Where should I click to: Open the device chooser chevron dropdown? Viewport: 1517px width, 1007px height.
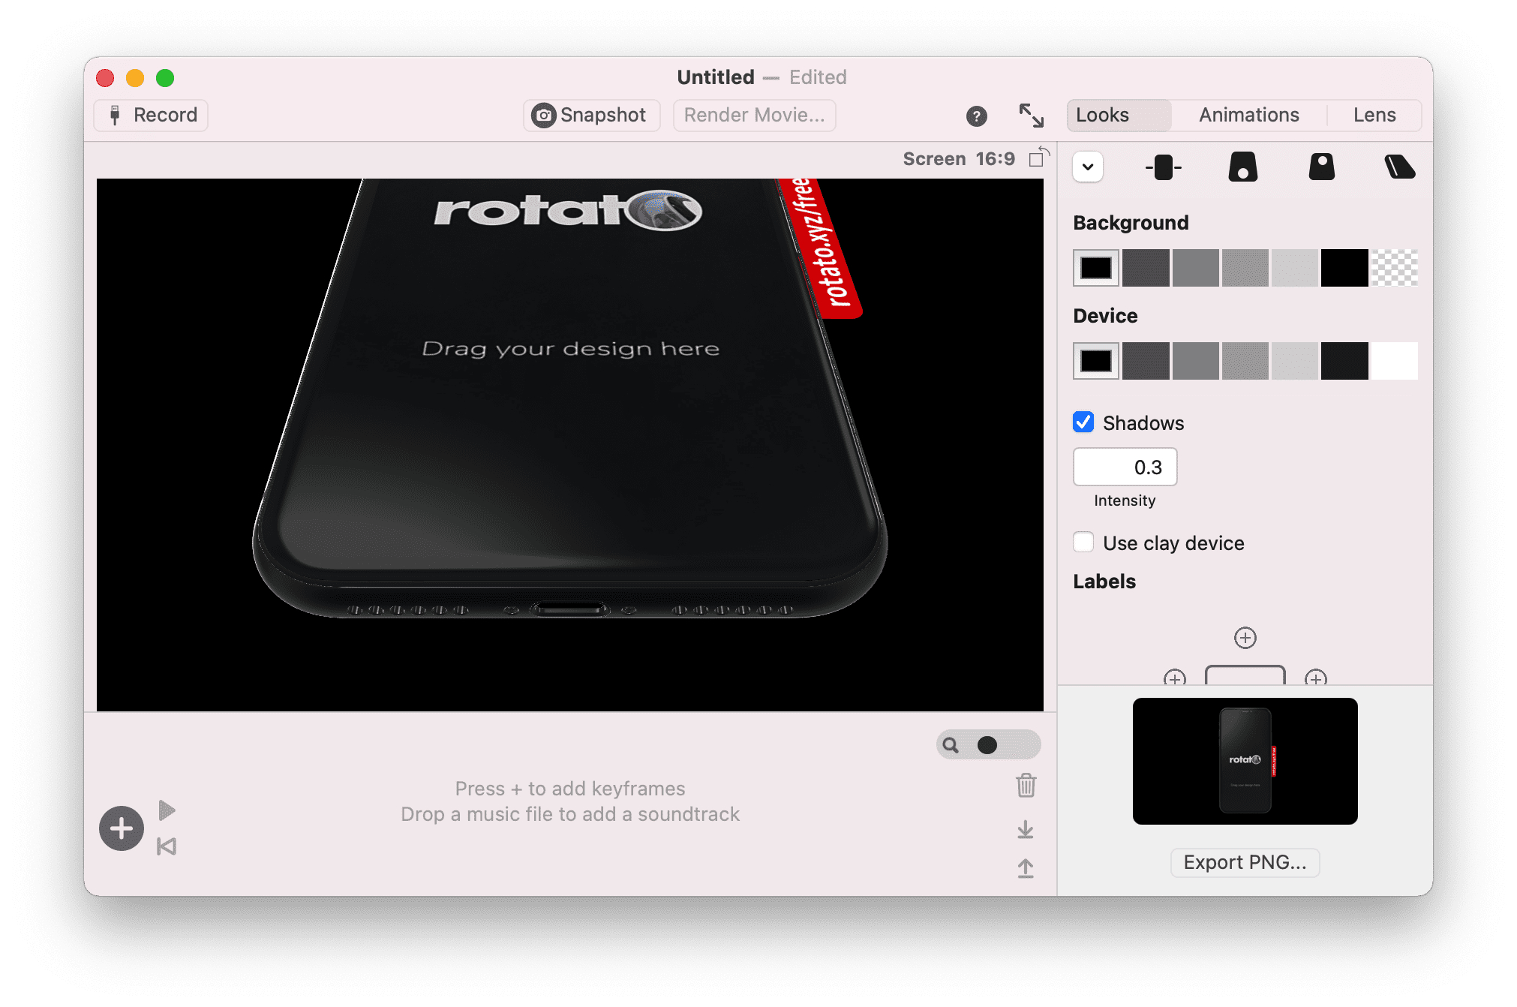coord(1088,167)
